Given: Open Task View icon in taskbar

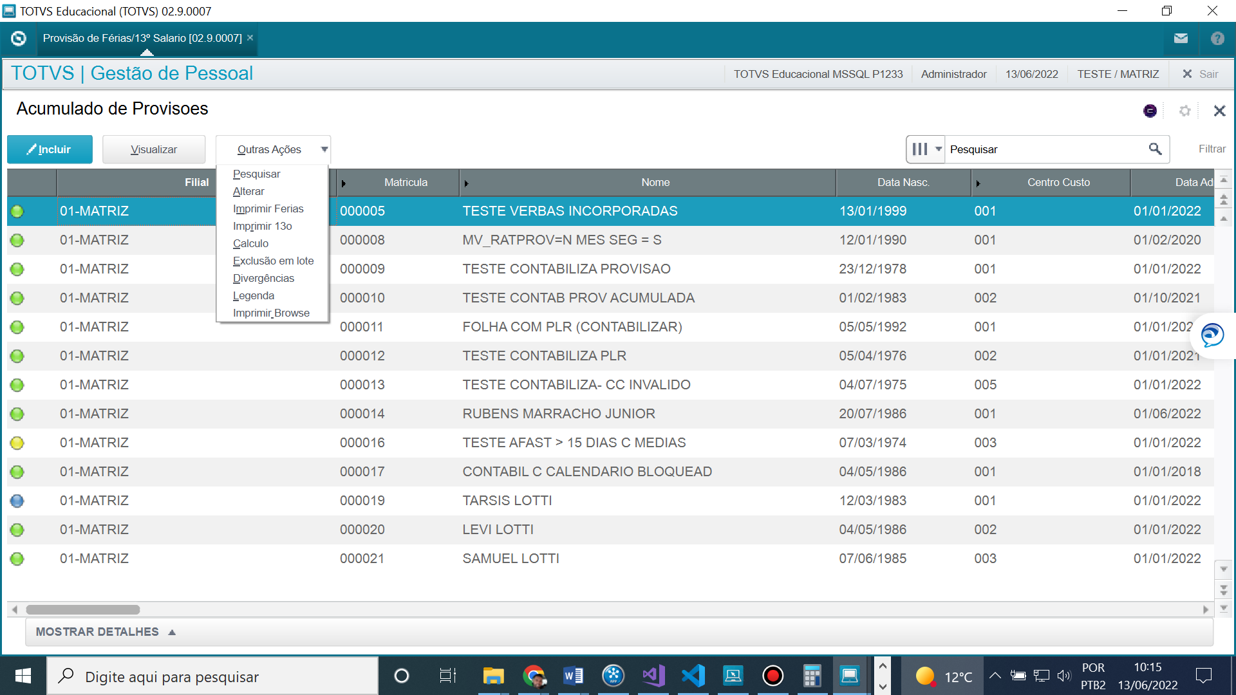Looking at the screenshot, I should coord(447,676).
